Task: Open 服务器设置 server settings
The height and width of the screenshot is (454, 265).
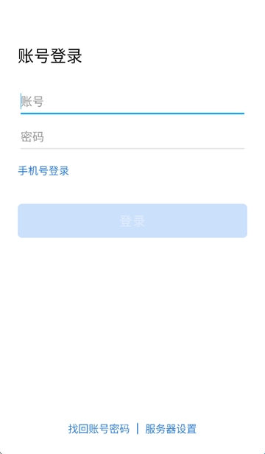Action: tap(171, 429)
